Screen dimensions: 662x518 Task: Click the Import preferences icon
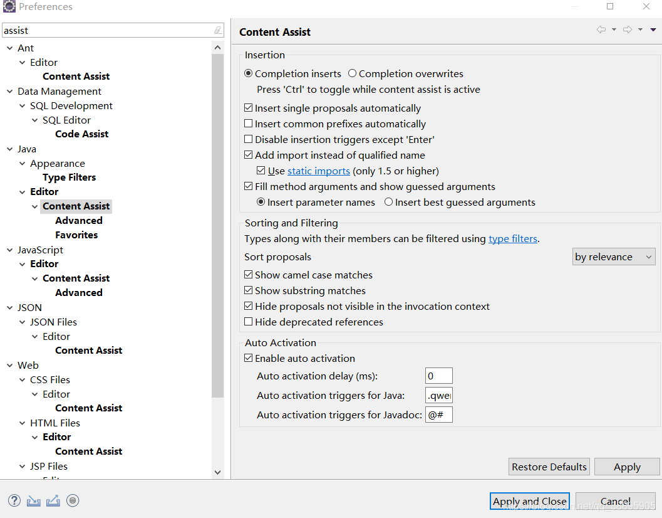(x=34, y=500)
